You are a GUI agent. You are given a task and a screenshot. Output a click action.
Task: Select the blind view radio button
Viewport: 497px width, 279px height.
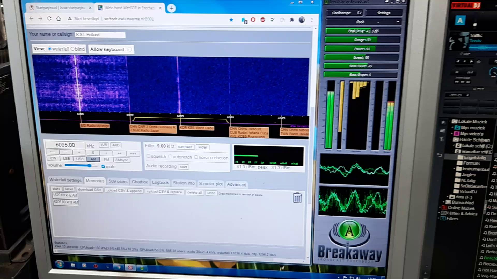[x=72, y=49]
